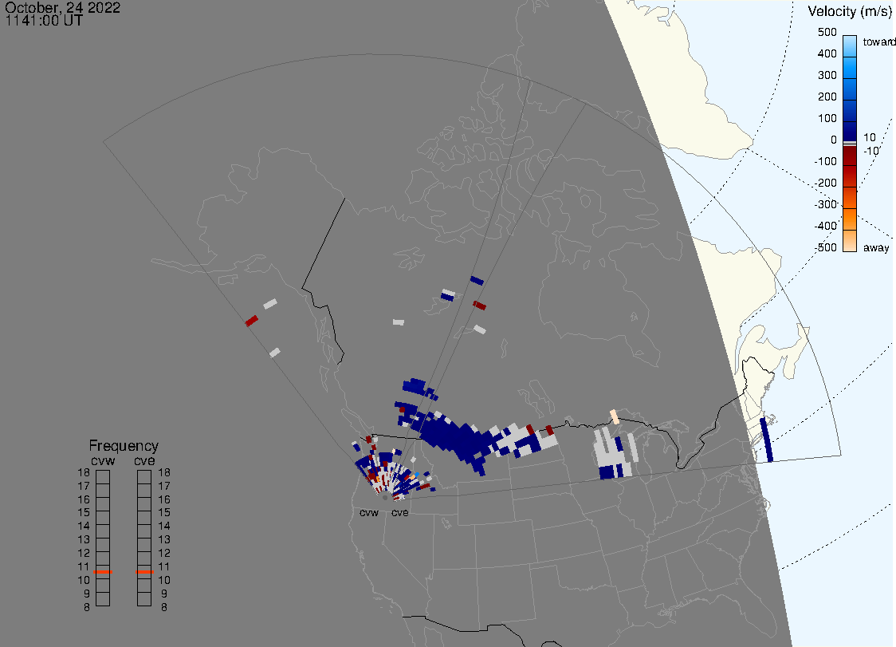Click the 18 label right of cve bar
The height and width of the screenshot is (647, 896).
pyautogui.click(x=164, y=473)
